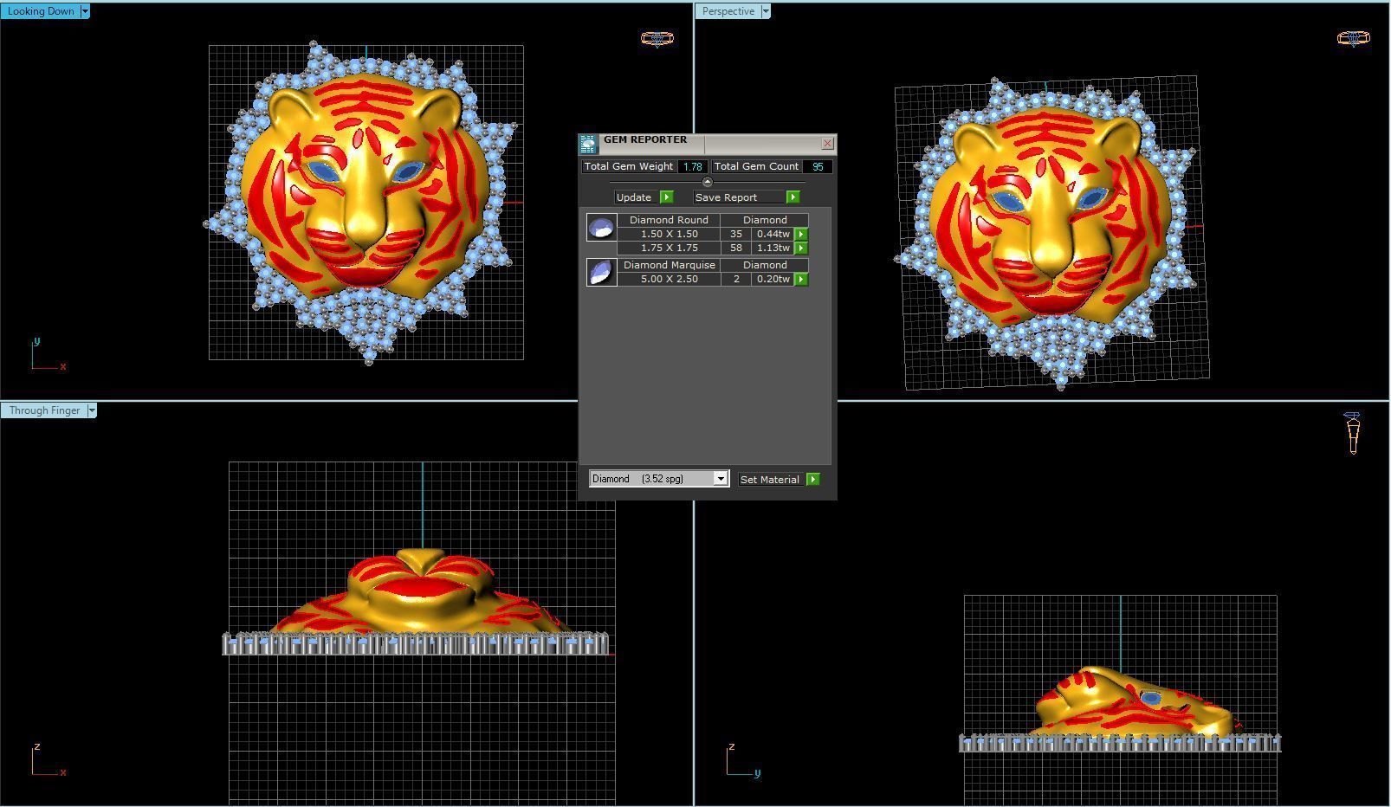The height and width of the screenshot is (807, 1391).
Task: Open the Looking Down viewport dropdown arrow
Action: tap(84, 11)
